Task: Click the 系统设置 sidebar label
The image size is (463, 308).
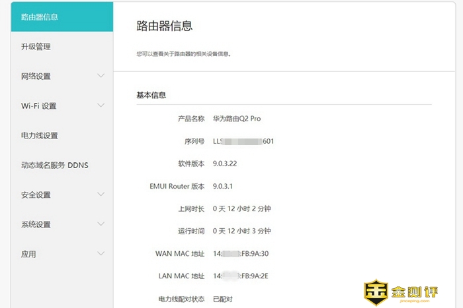Action: click(x=36, y=225)
